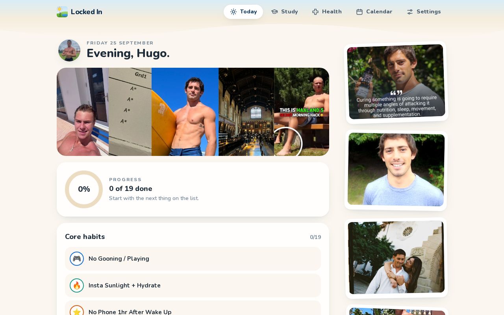504x315 pixels.
Task: Open the quote card about curing something
Action: 396,82
